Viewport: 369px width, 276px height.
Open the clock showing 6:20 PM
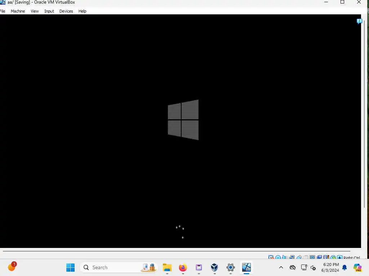click(330, 267)
